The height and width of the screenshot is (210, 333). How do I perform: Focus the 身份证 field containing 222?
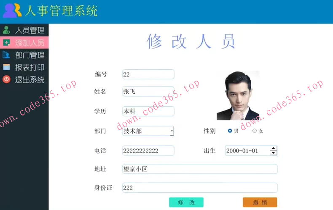point(200,188)
